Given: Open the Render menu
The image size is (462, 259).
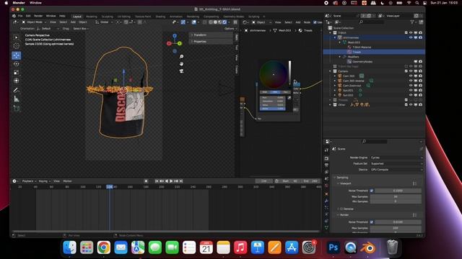Looking at the screenshot, I should 38,16.
